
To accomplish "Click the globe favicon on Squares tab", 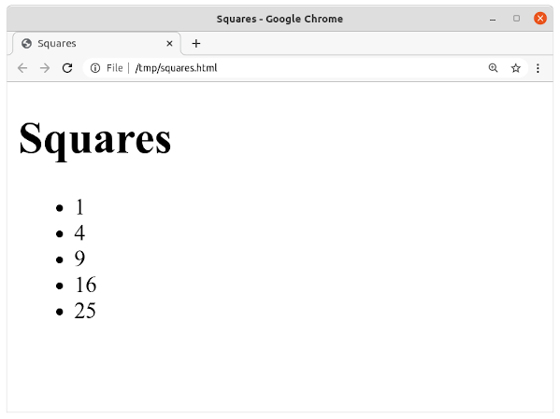I will pyautogui.click(x=26, y=44).
